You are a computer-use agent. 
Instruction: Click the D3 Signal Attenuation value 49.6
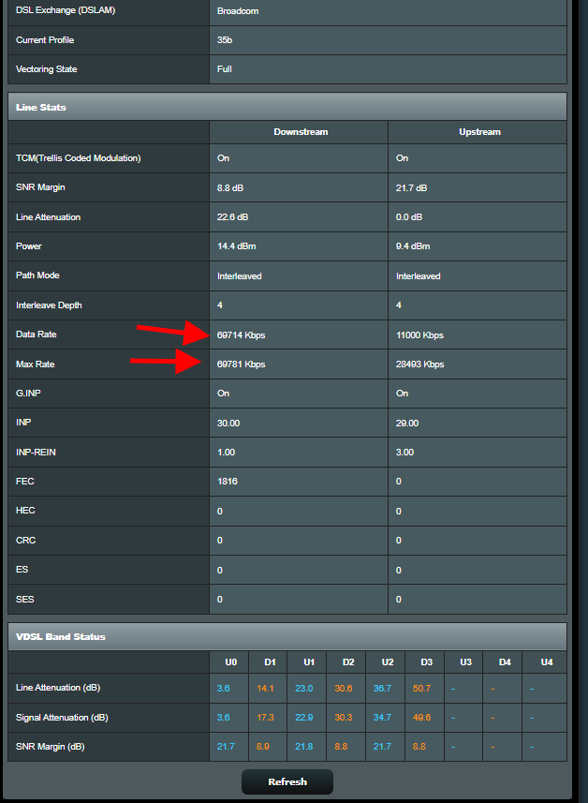coord(421,718)
